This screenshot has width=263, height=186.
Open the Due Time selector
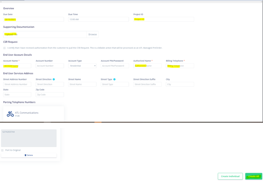98,19
